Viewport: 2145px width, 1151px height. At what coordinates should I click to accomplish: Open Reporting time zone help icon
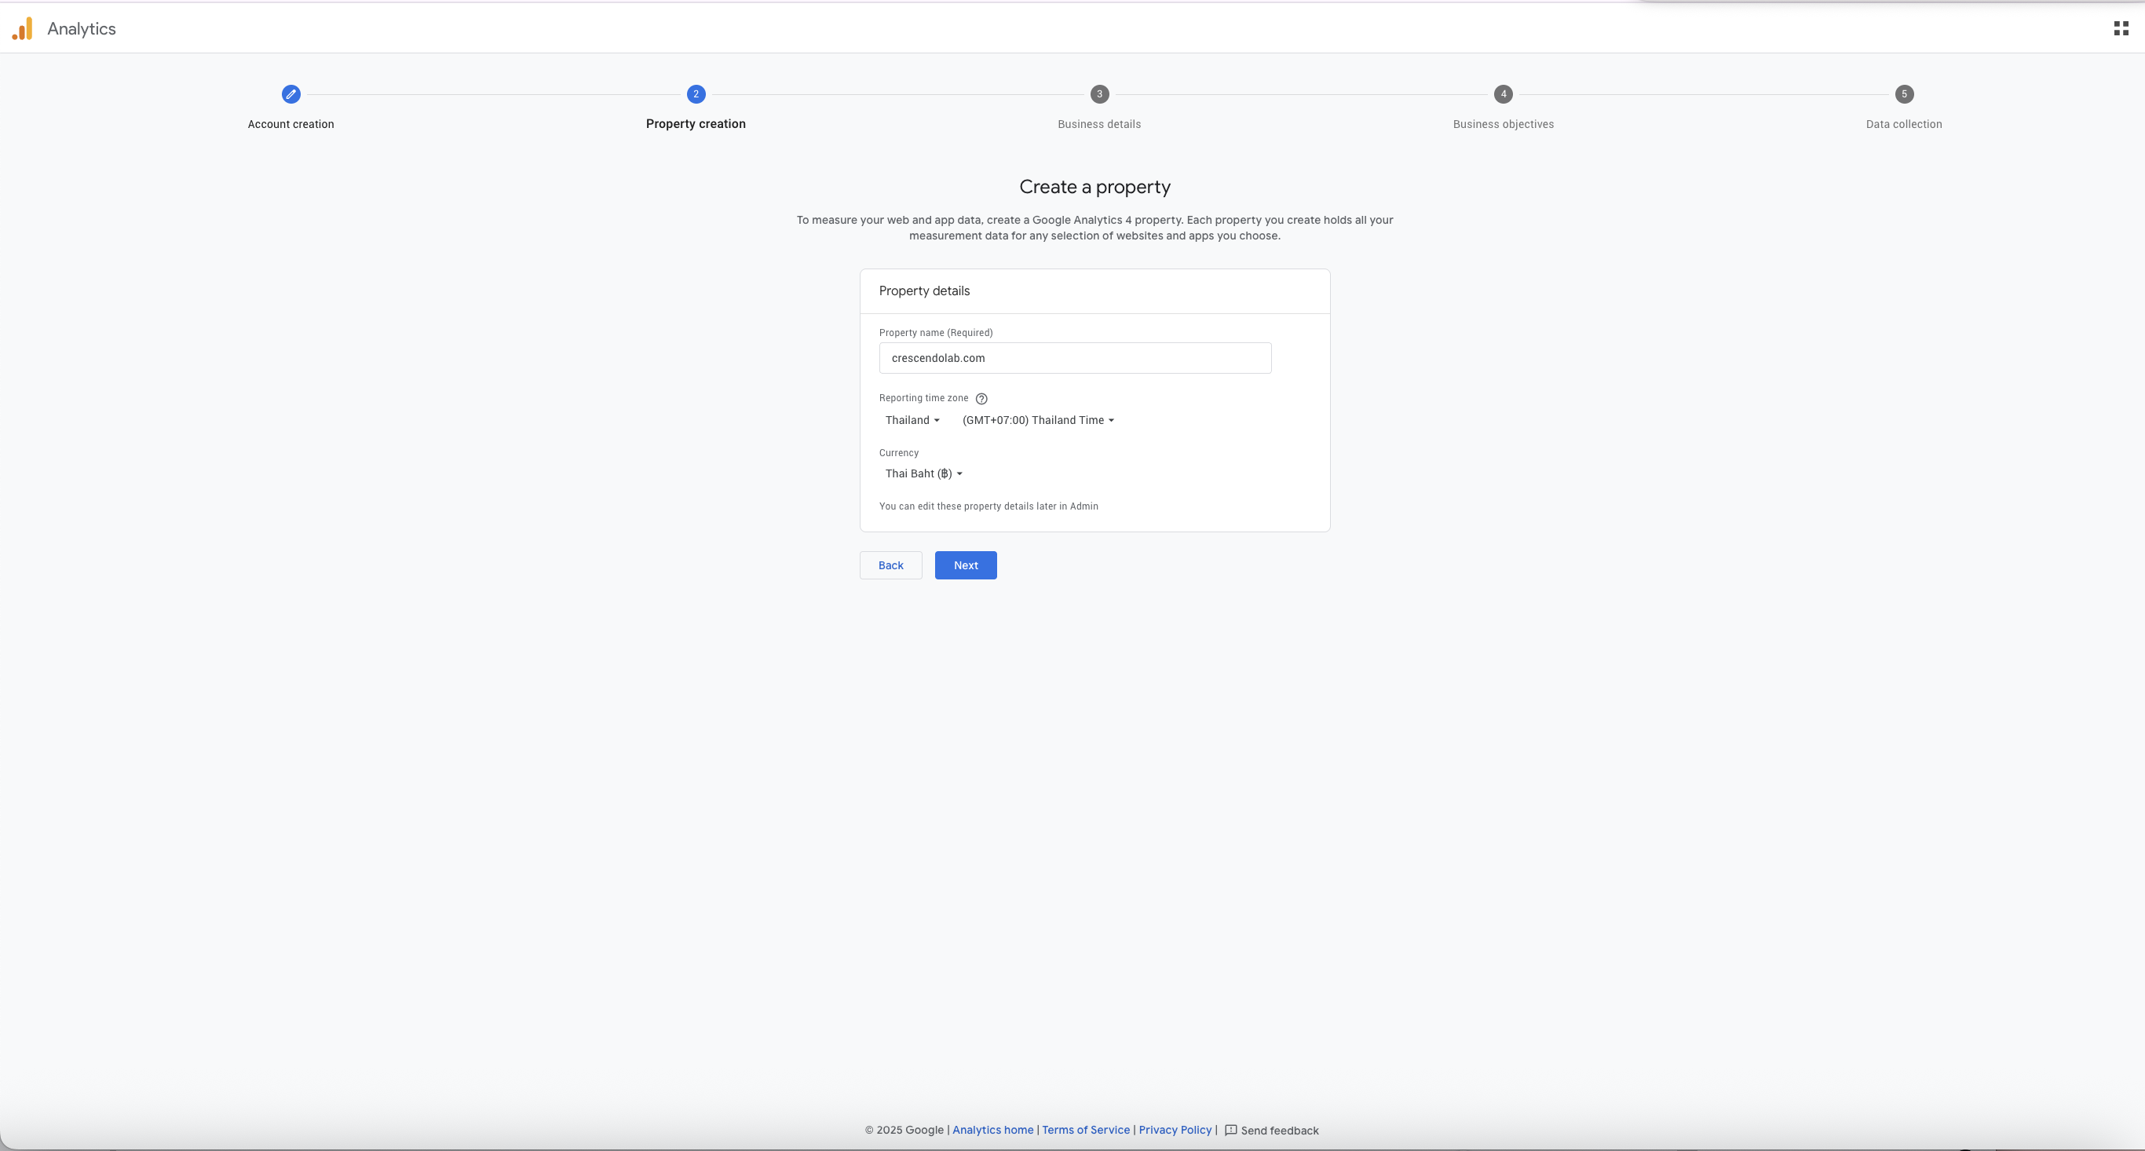(981, 399)
